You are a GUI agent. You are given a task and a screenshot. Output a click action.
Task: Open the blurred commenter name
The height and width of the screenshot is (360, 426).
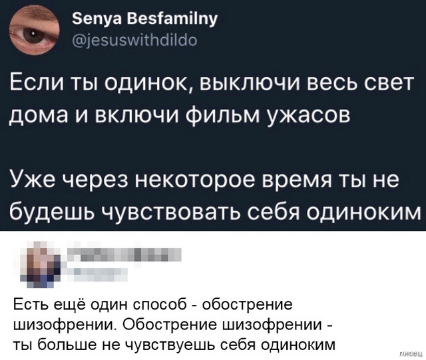pyautogui.click(x=125, y=254)
